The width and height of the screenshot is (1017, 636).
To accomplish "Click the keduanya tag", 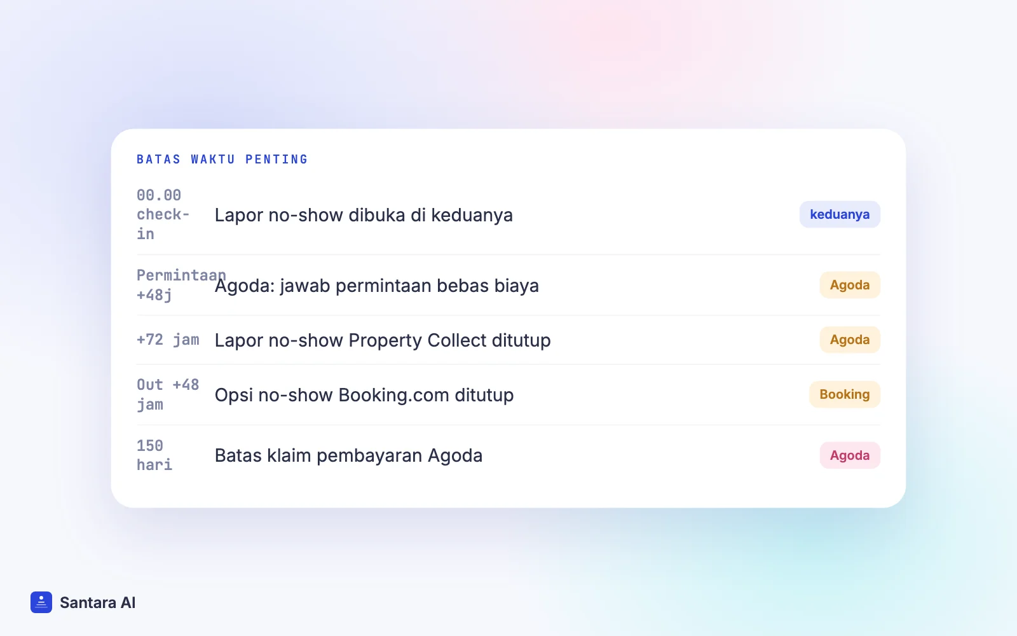I will point(840,214).
